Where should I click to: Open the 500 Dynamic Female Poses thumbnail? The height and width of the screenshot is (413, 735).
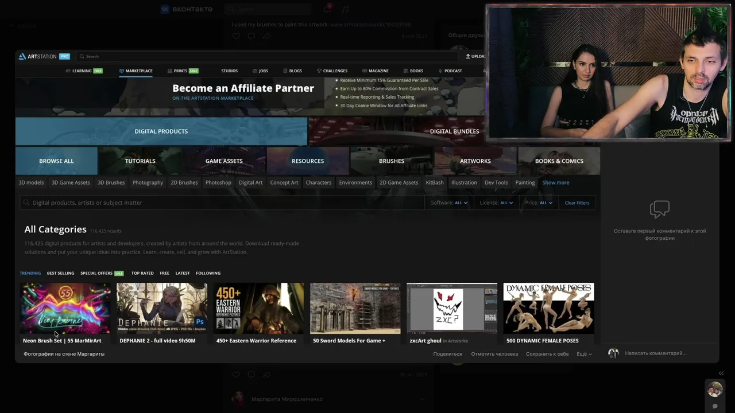[x=549, y=308]
